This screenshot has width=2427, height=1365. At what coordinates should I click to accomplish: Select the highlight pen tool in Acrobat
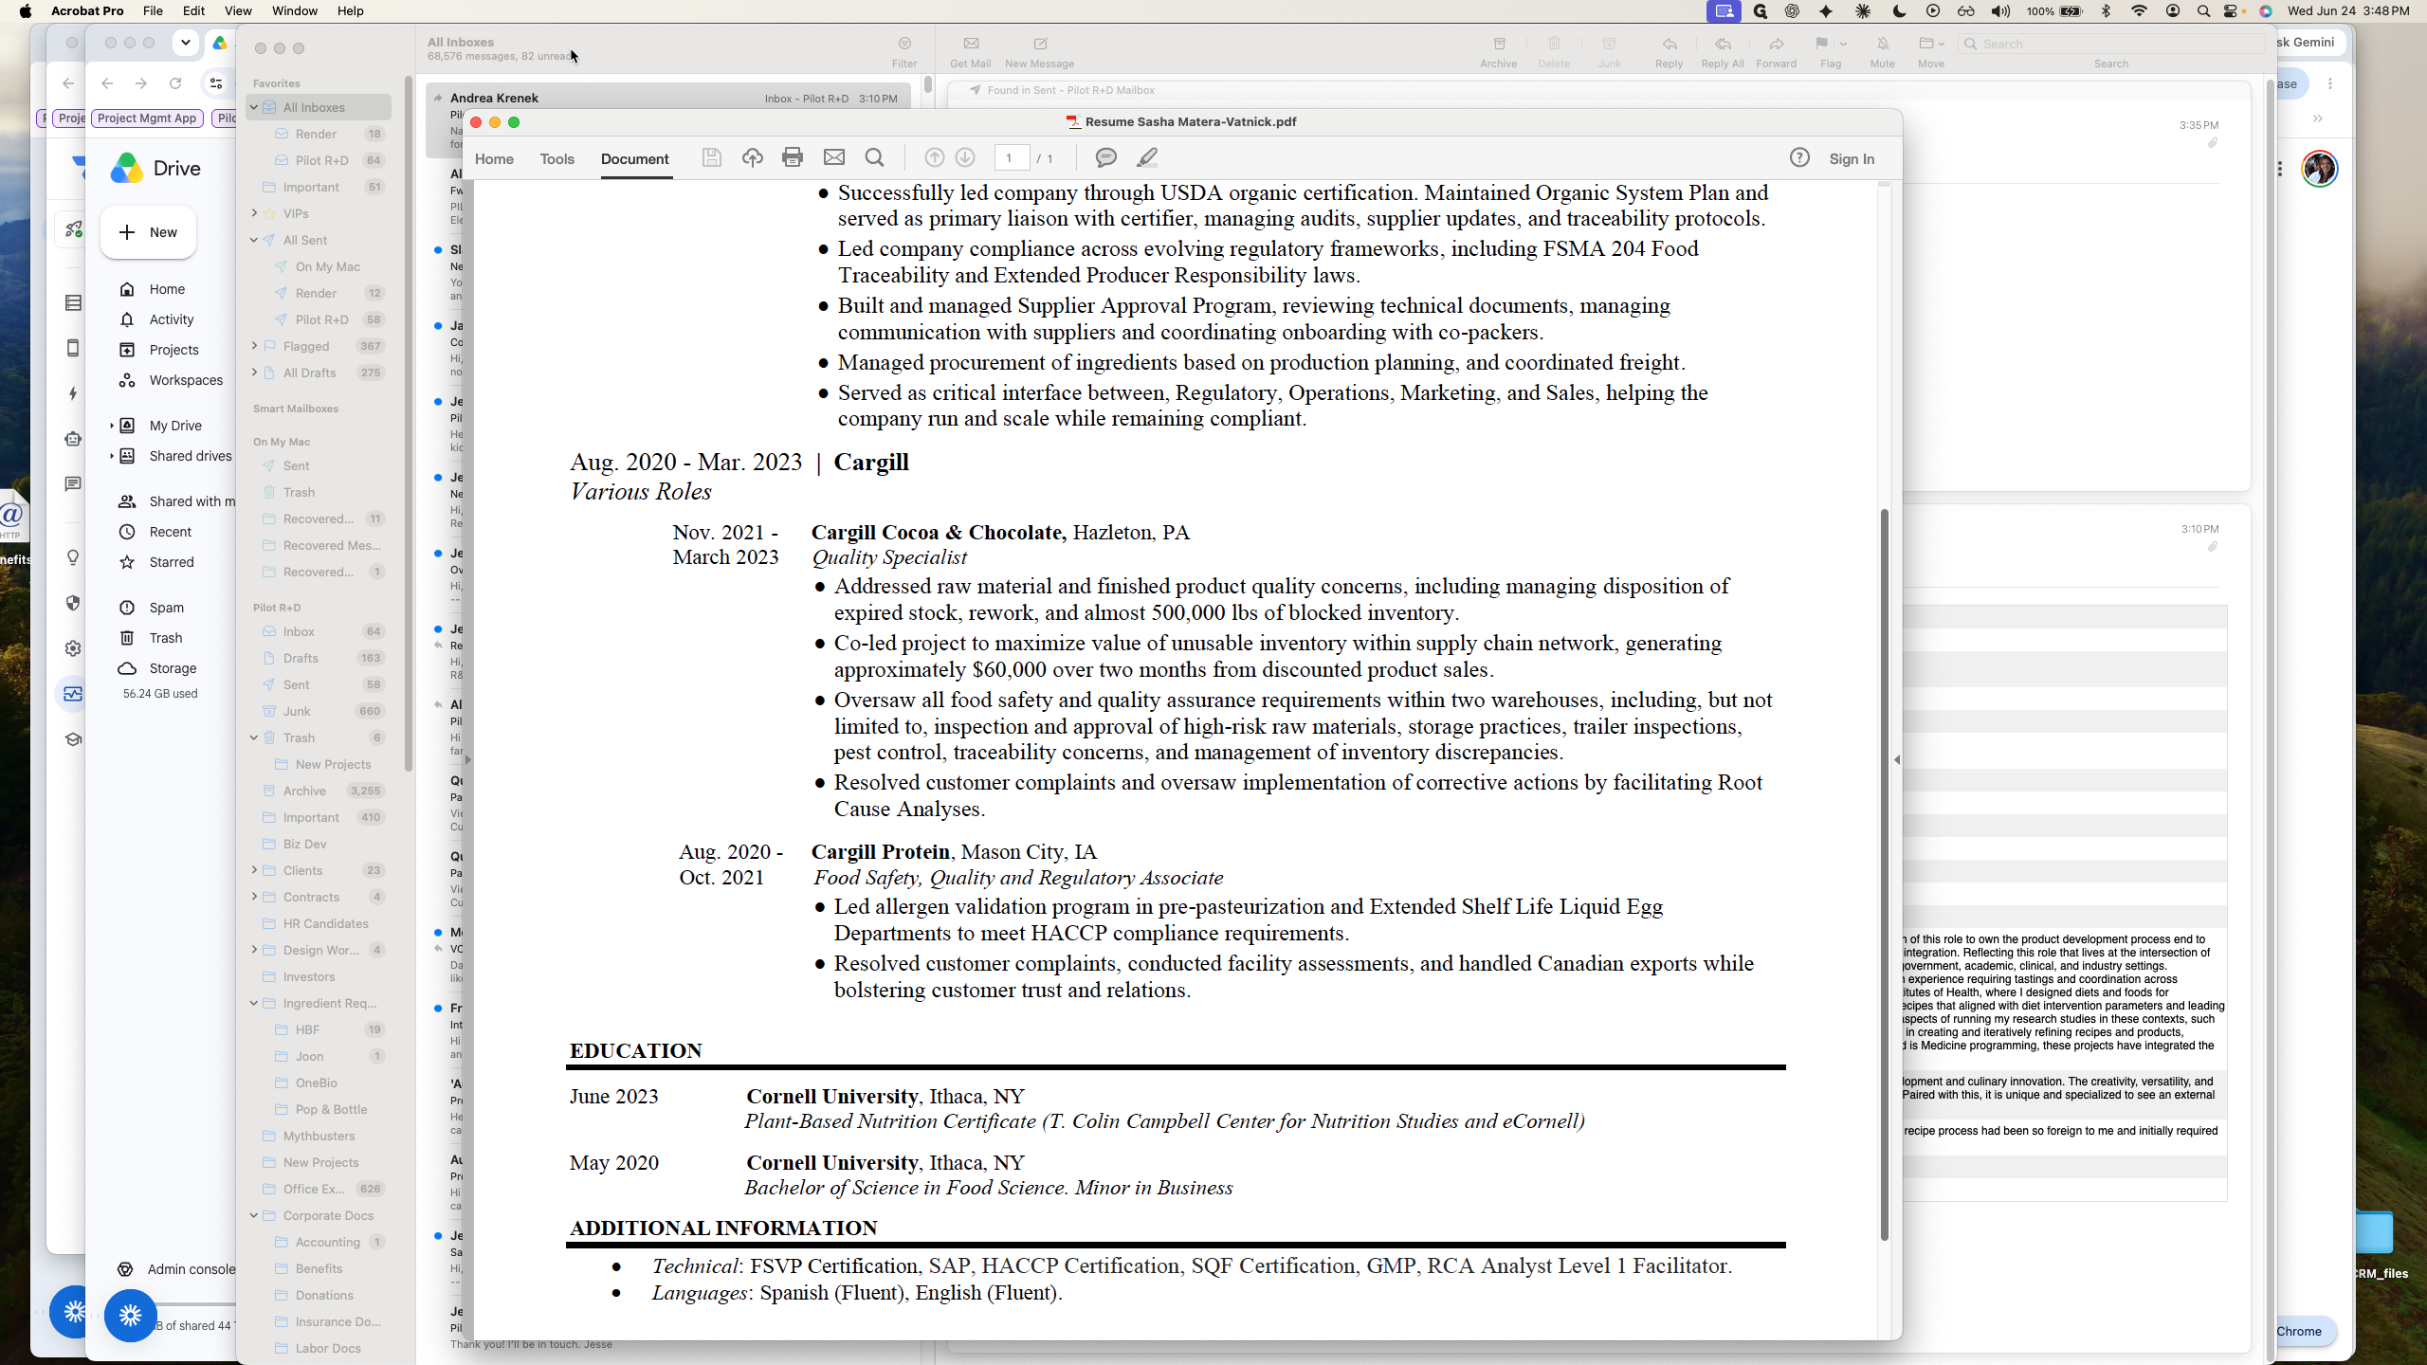coord(1147,158)
